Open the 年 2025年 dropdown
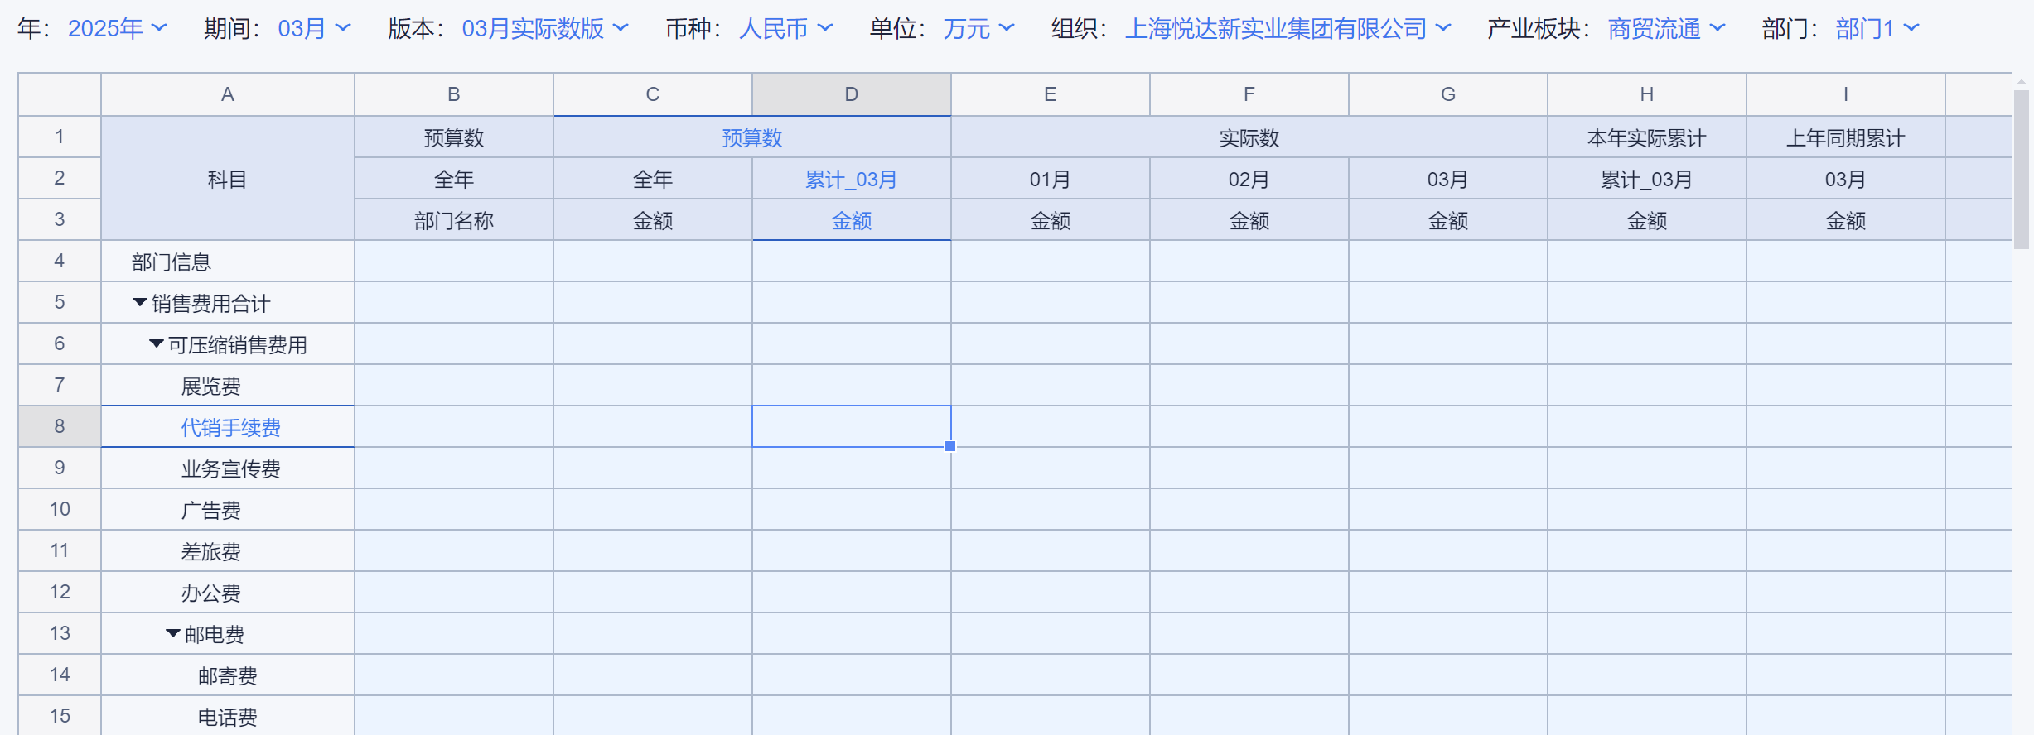The image size is (2034, 735). (117, 29)
